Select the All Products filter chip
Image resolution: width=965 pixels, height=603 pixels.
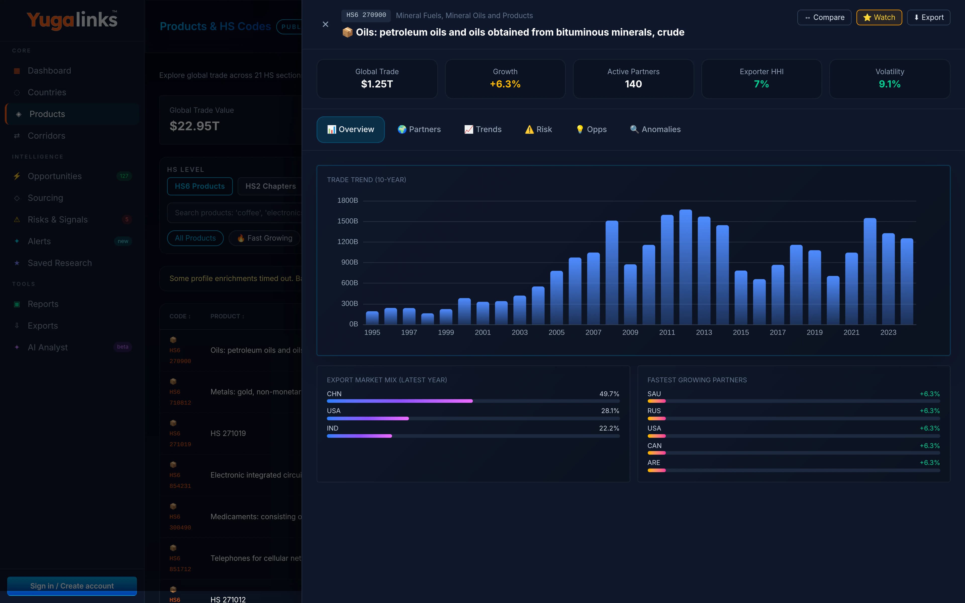(196, 238)
